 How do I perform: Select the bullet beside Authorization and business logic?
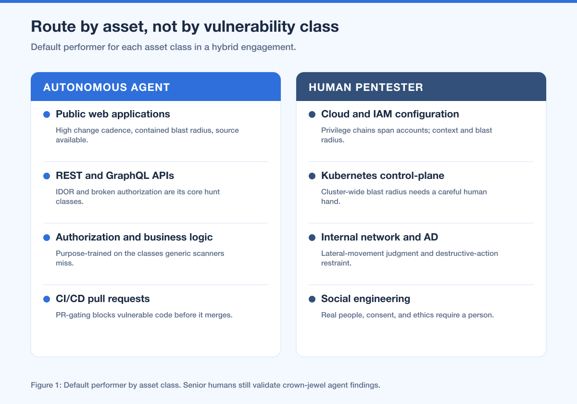pos(47,238)
